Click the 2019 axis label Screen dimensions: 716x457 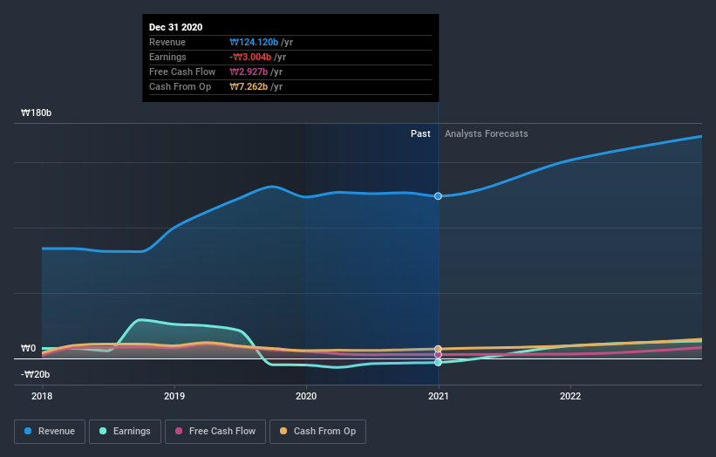[174, 396]
